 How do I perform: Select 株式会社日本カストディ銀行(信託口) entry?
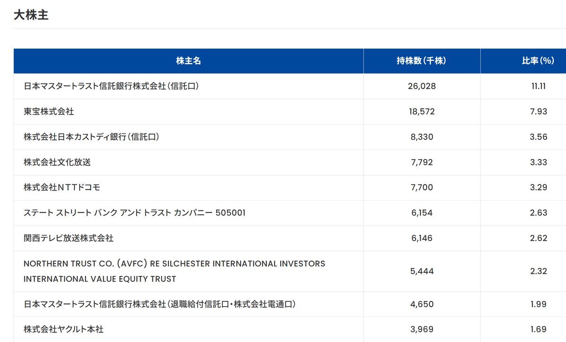point(92,137)
